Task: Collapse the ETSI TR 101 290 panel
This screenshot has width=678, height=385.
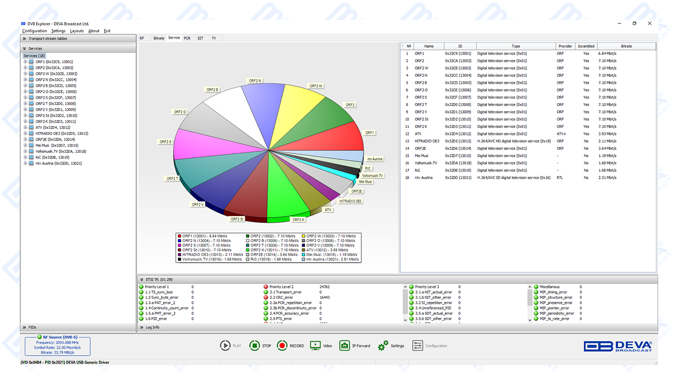Action: pyautogui.click(x=142, y=280)
